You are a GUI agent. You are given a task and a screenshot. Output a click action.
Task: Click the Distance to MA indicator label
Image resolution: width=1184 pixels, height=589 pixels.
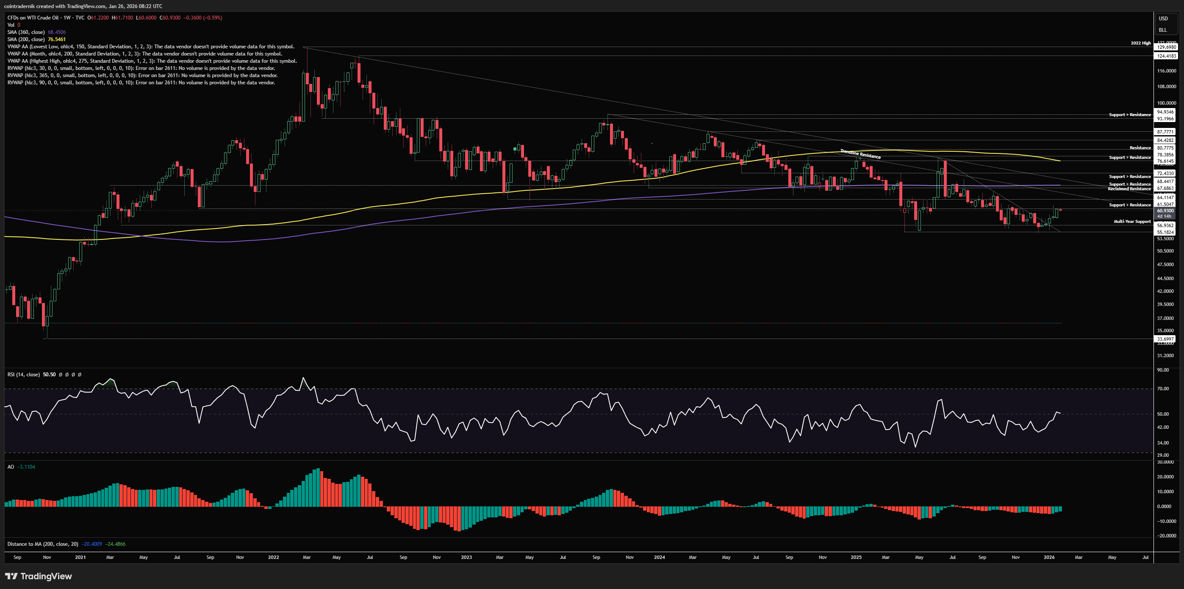42,544
